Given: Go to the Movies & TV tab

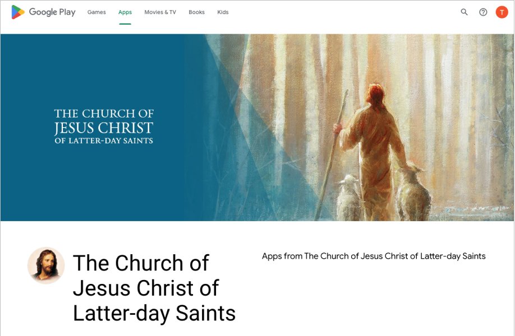Looking at the screenshot, I should point(160,12).
